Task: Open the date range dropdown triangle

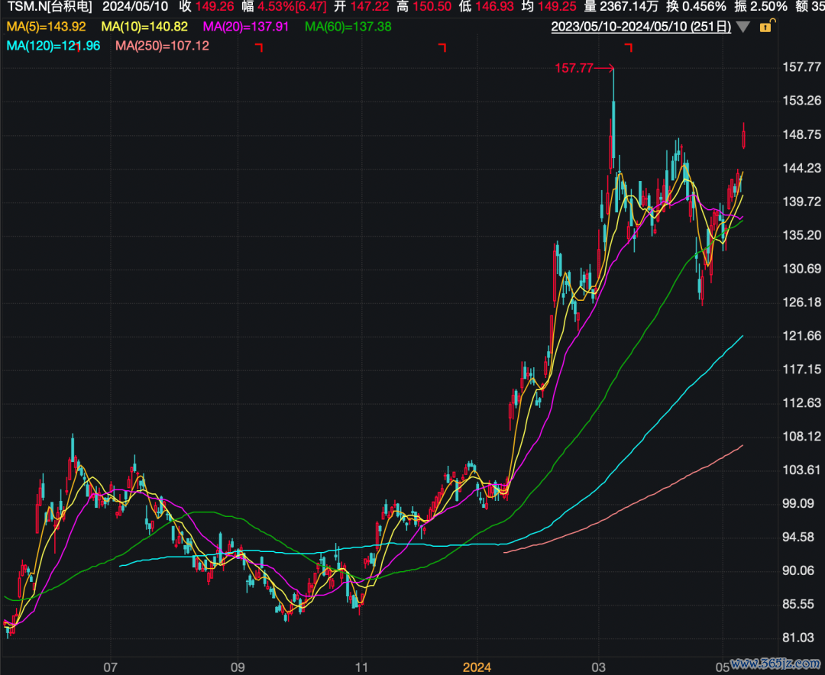Action: [744, 27]
